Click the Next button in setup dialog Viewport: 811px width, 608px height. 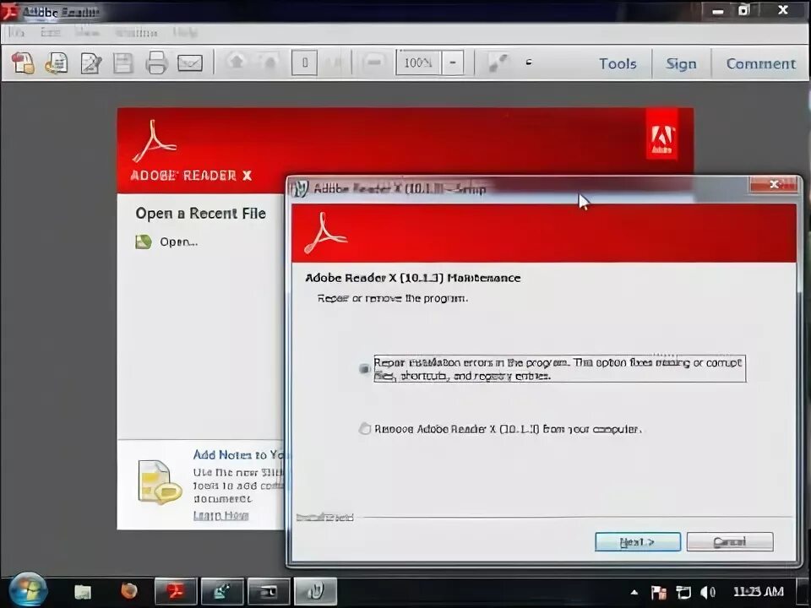637,542
